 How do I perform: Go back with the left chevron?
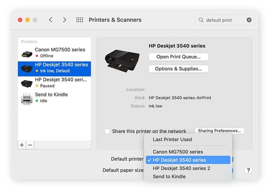tap(50, 20)
